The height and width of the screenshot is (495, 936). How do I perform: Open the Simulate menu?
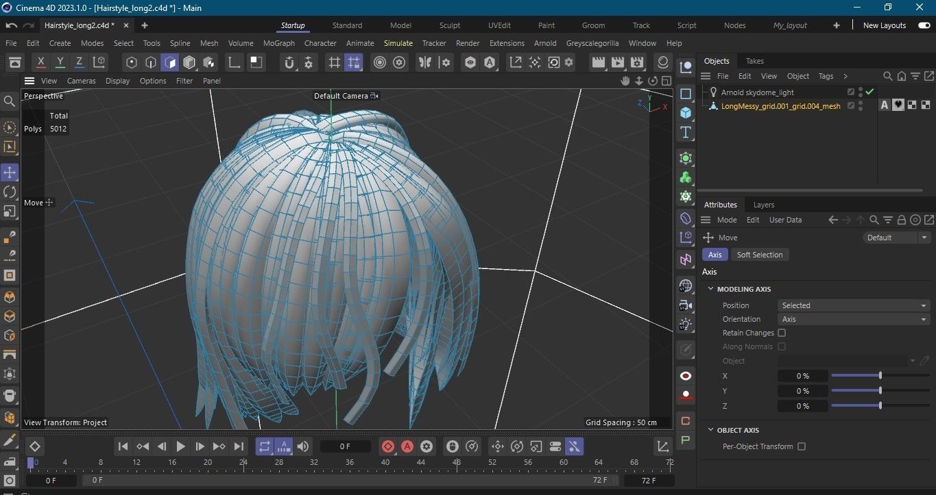click(x=398, y=43)
